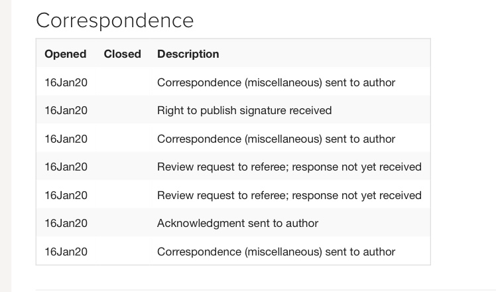496x292 pixels.
Task: Click the opened date in the third table row
Action: tap(66, 139)
